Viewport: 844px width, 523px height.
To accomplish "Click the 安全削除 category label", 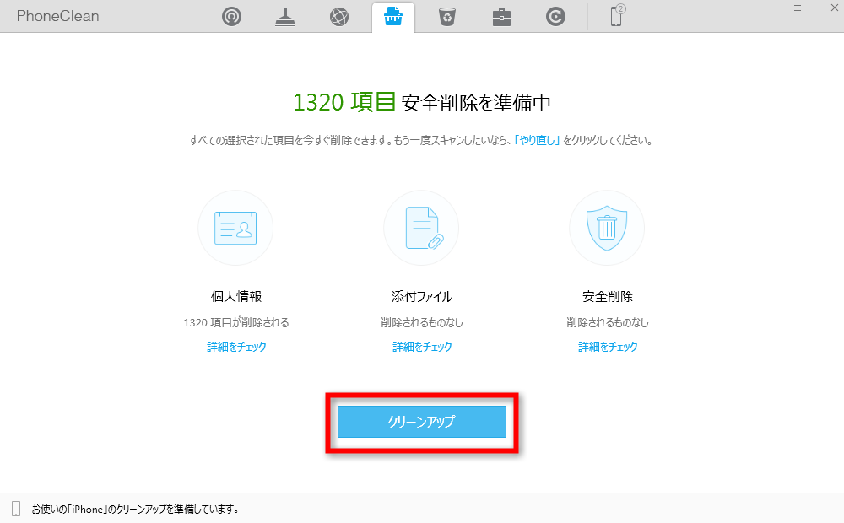I will coord(608,296).
